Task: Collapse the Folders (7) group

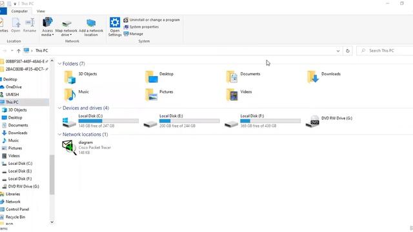Action: (59, 64)
